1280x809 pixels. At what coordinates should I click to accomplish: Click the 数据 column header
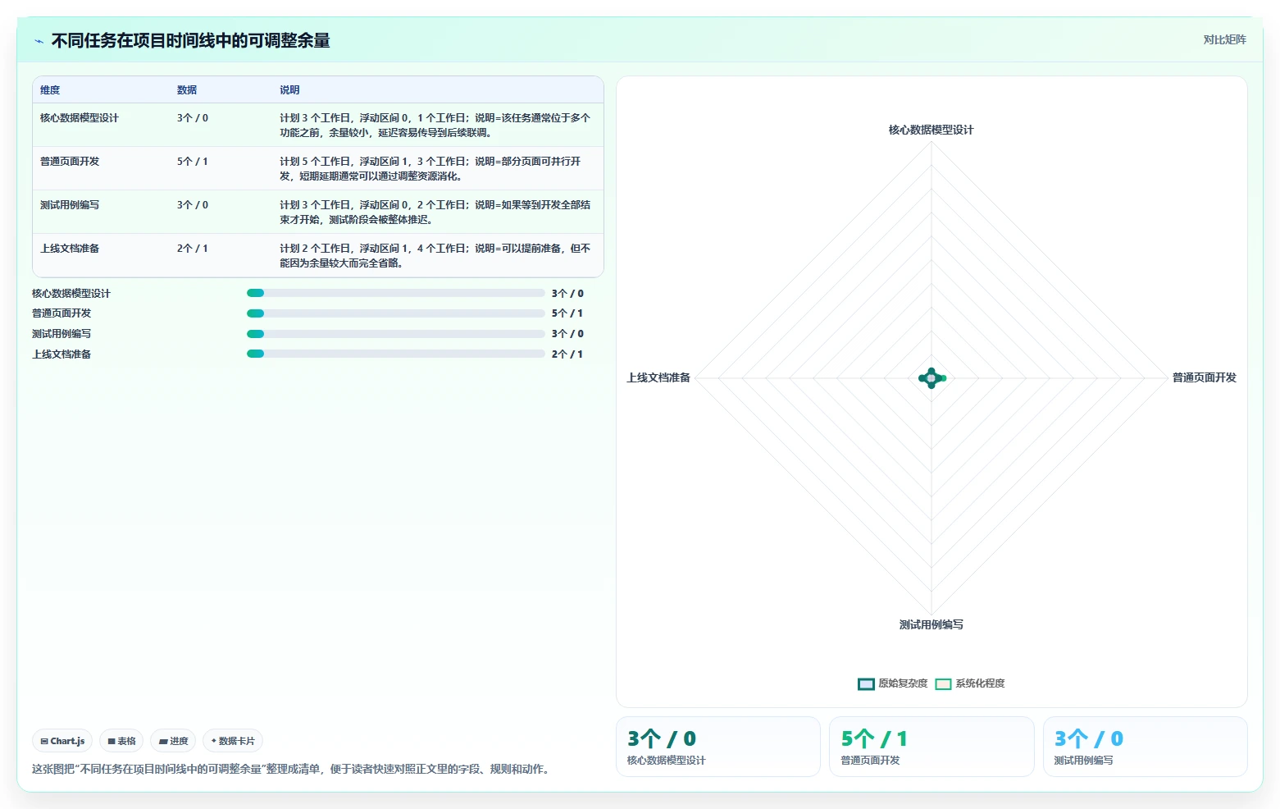[187, 90]
